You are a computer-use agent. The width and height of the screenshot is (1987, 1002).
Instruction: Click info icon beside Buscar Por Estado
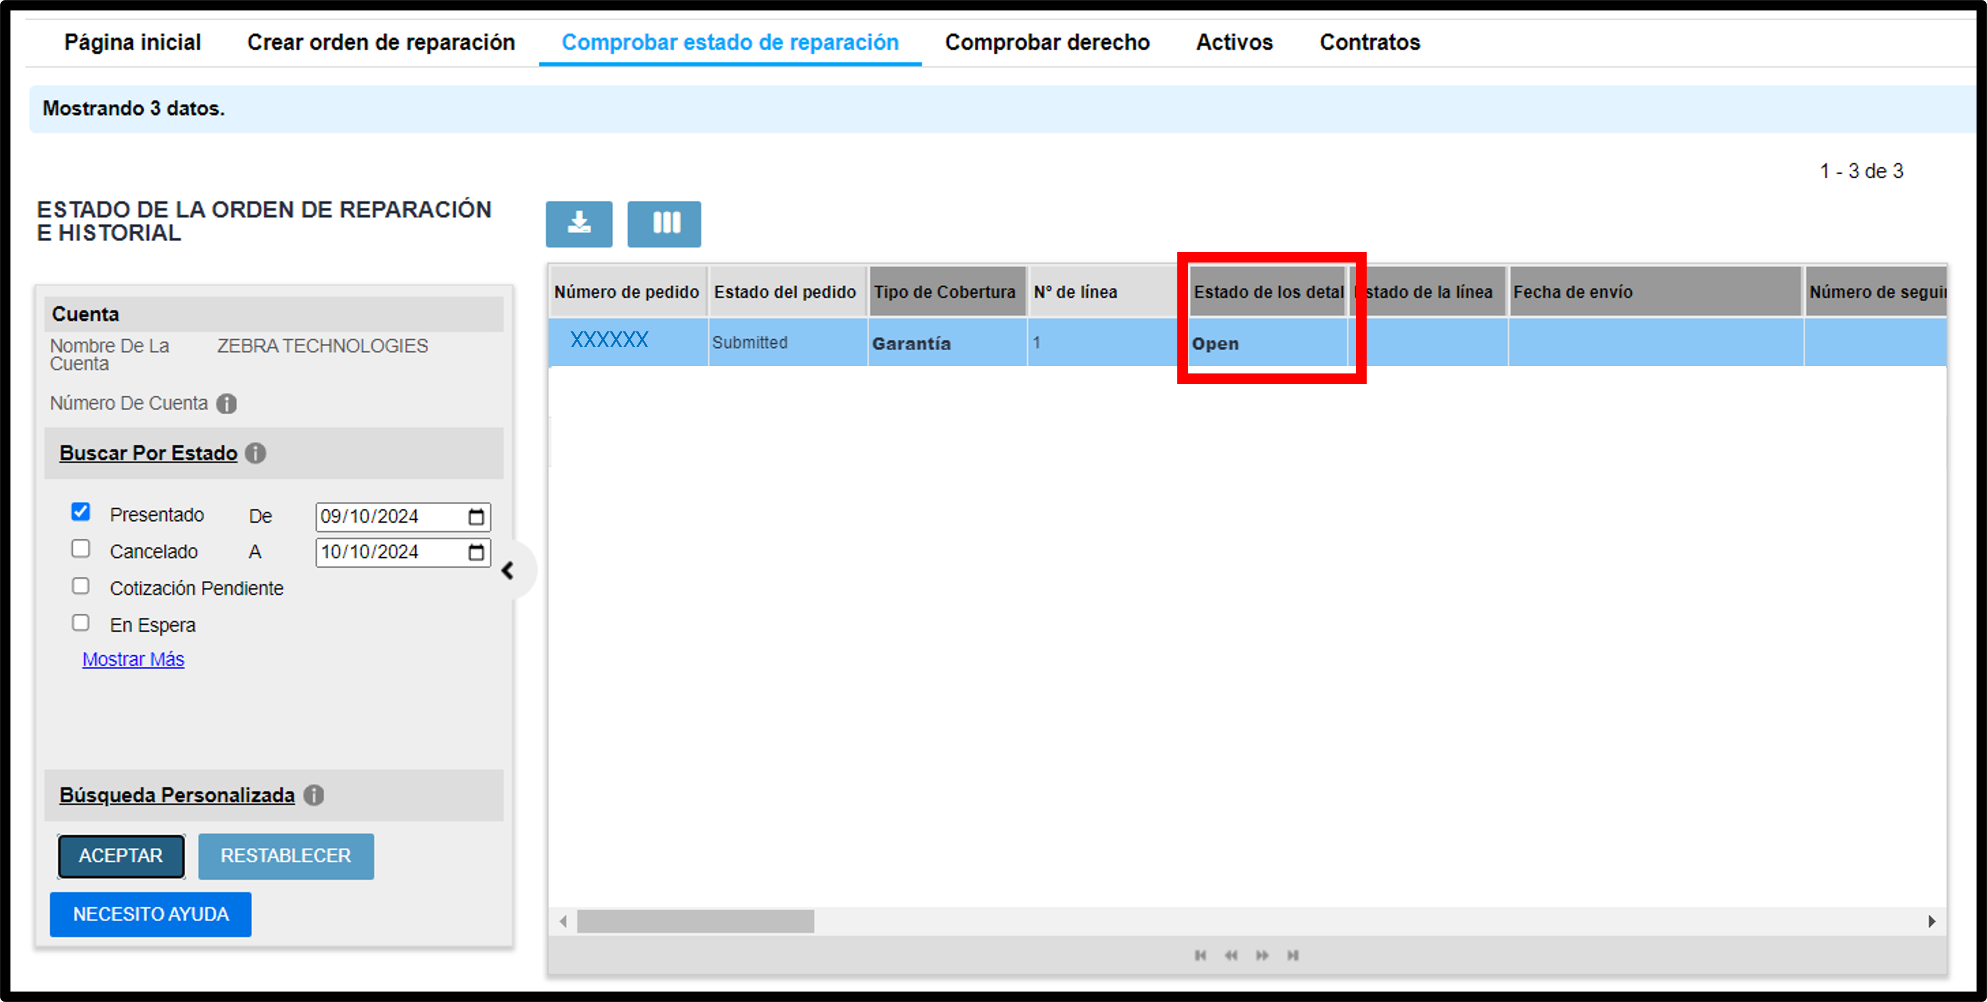[x=256, y=453]
